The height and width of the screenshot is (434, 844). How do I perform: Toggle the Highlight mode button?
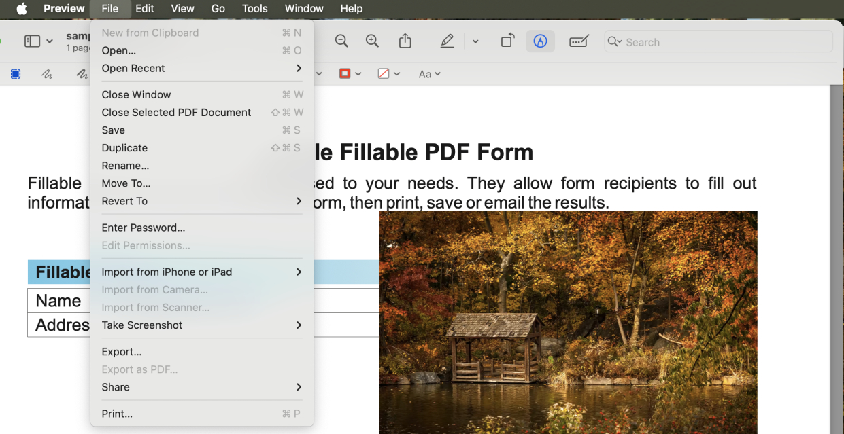[x=540, y=41]
